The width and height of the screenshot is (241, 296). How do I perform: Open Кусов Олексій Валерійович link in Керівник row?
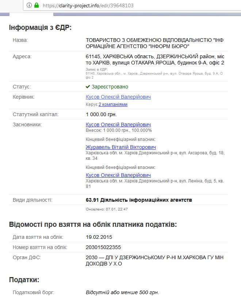[x=118, y=97]
